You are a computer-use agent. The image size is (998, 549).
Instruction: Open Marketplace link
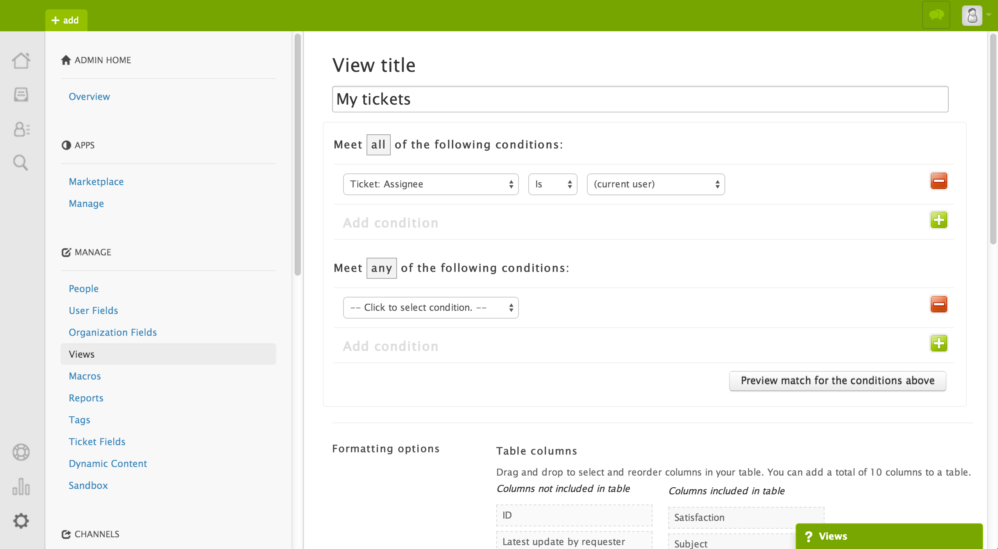point(96,182)
